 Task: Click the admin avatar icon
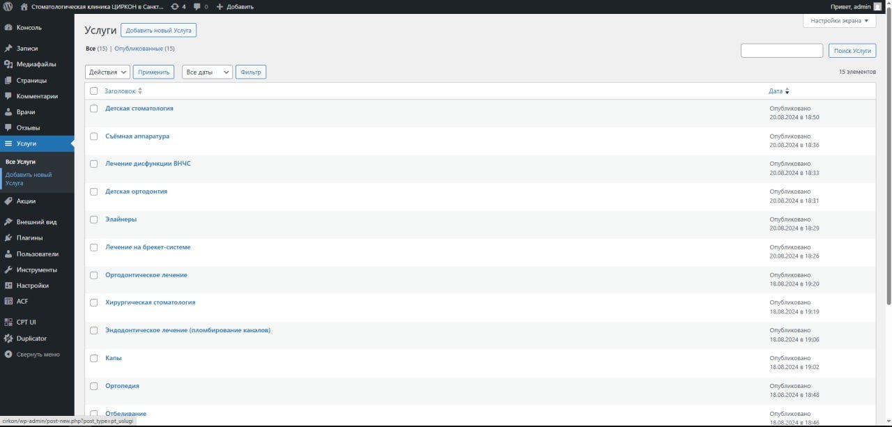[x=877, y=6]
